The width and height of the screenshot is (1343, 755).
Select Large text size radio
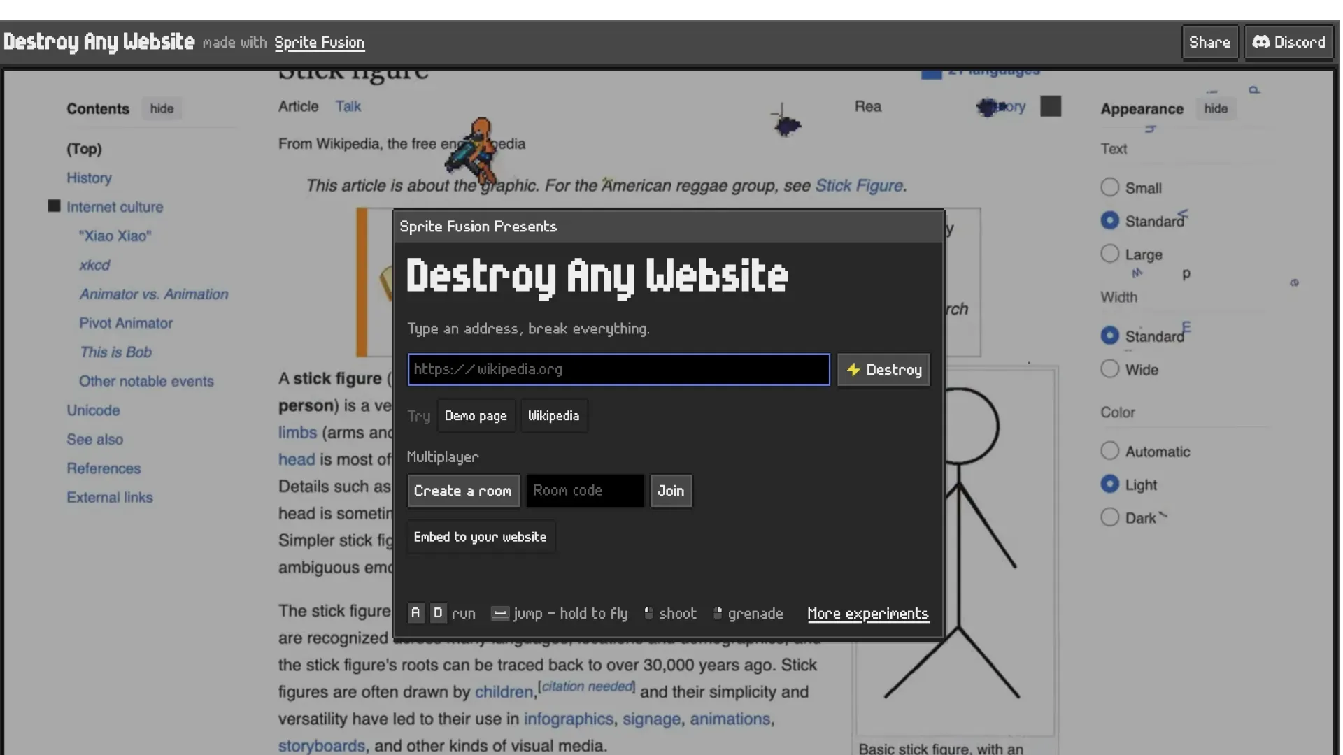1110,254
